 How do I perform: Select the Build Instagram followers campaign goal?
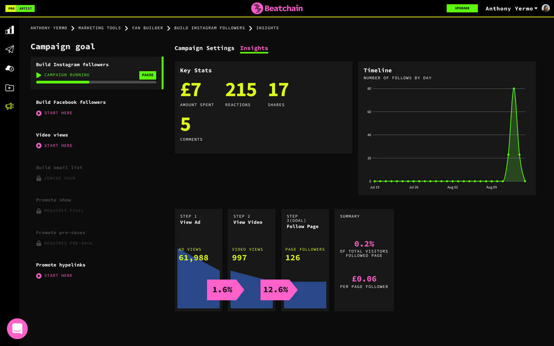coord(97,73)
